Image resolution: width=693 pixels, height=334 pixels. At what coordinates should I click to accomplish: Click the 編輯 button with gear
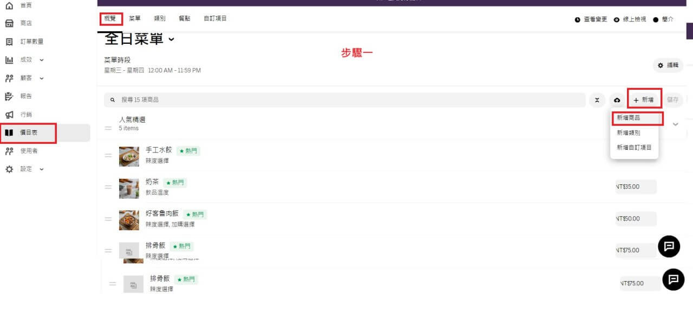(x=668, y=65)
